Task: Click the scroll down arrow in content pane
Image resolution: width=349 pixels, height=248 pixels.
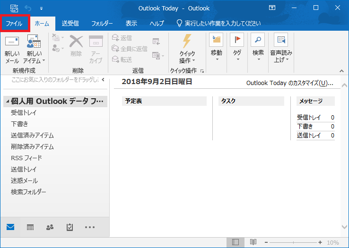Action: click(344, 227)
